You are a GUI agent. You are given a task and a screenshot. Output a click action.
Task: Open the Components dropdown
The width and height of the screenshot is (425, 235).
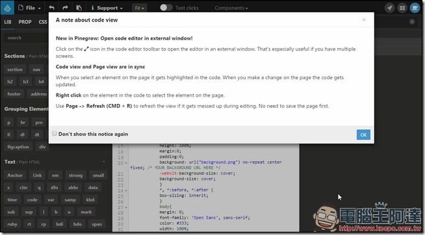click(231, 8)
